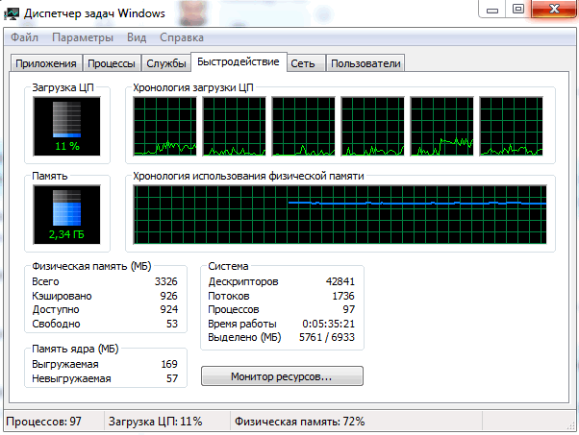Click the second CPU core history graph
The height and width of the screenshot is (435, 579).
coord(234,127)
